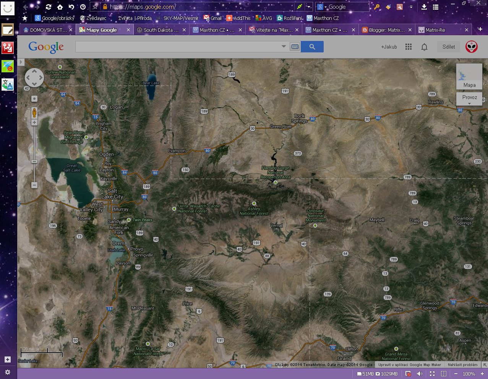
Task: Click the map pan control wheel
Action: click(34, 78)
